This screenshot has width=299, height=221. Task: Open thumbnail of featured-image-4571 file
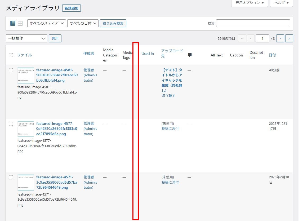(x=26, y=182)
